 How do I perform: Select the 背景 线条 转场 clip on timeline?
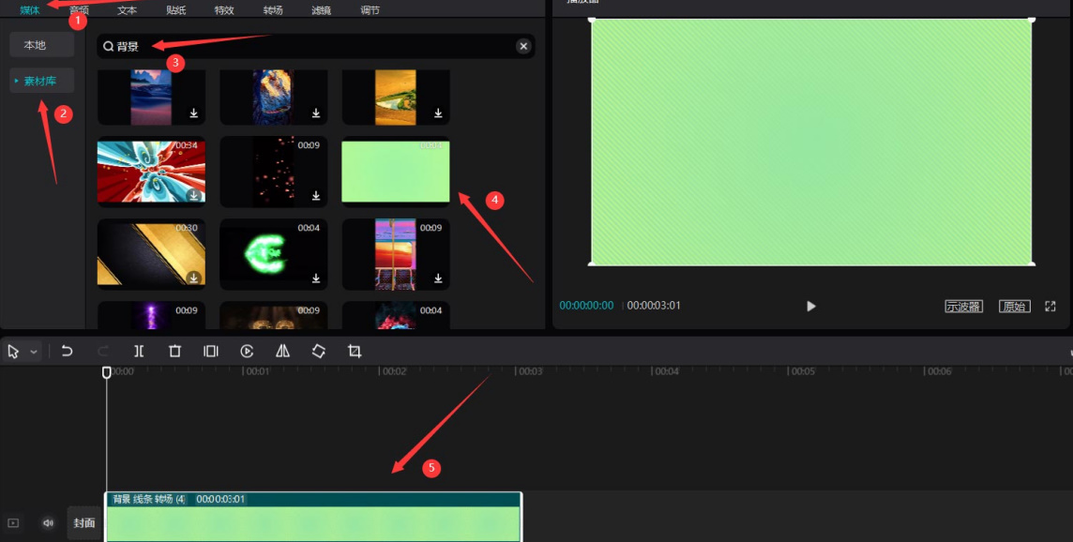pos(313,520)
